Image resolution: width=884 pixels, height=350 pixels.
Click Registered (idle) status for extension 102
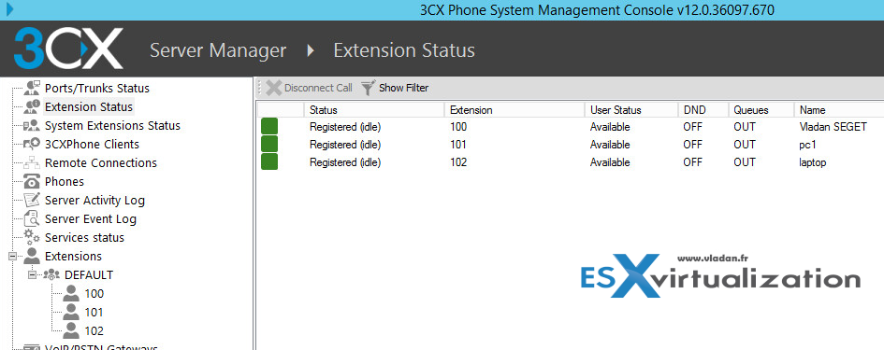345,162
